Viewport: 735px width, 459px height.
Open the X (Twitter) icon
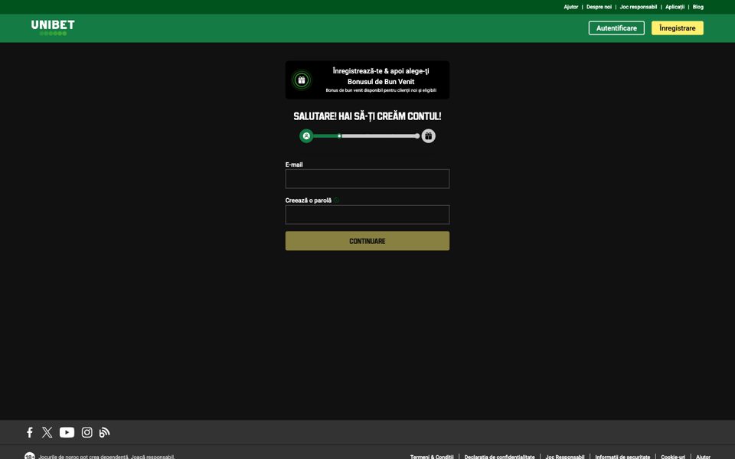(x=47, y=432)
